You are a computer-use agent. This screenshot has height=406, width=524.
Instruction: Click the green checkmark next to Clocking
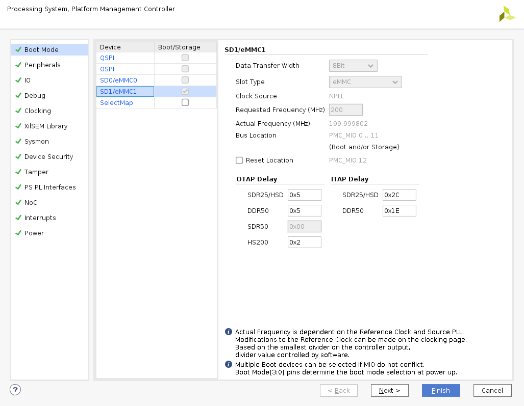coord(18,111)
